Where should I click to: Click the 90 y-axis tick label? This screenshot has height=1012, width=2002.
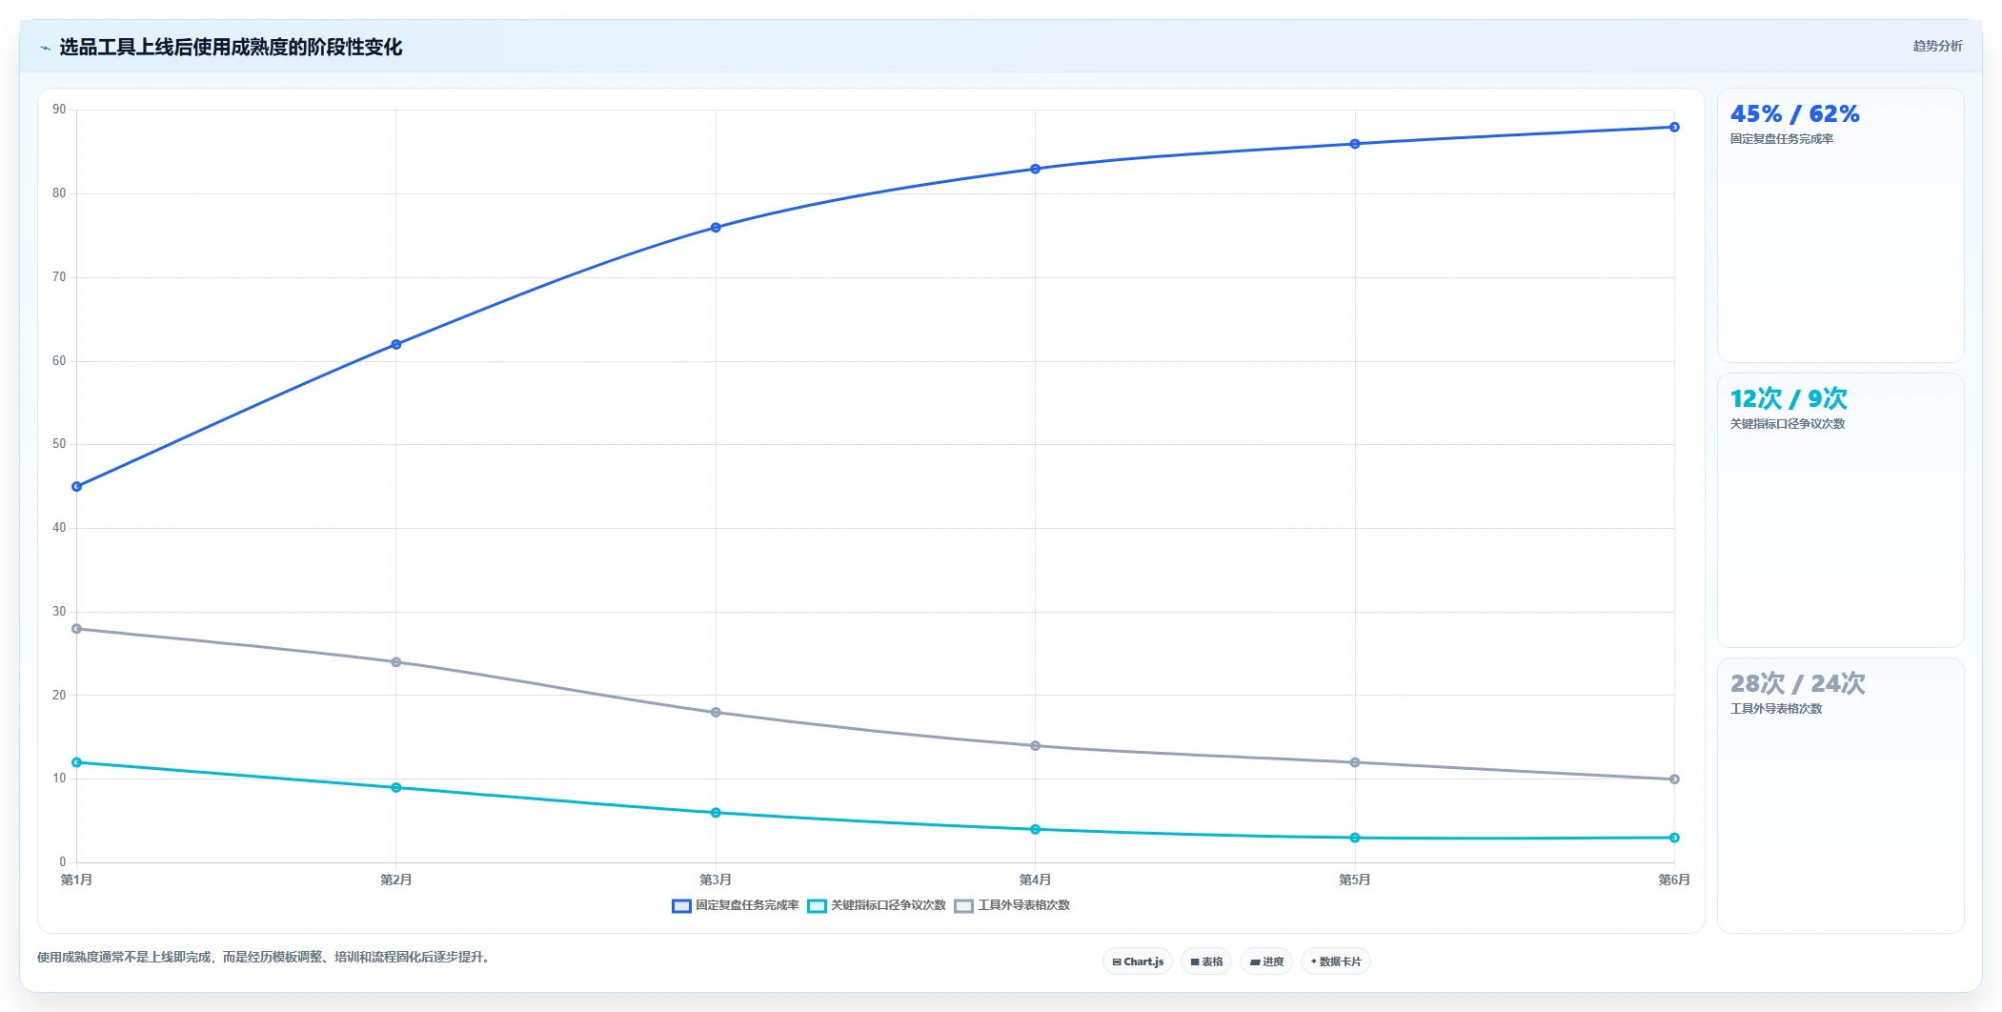tap(60, 110)
